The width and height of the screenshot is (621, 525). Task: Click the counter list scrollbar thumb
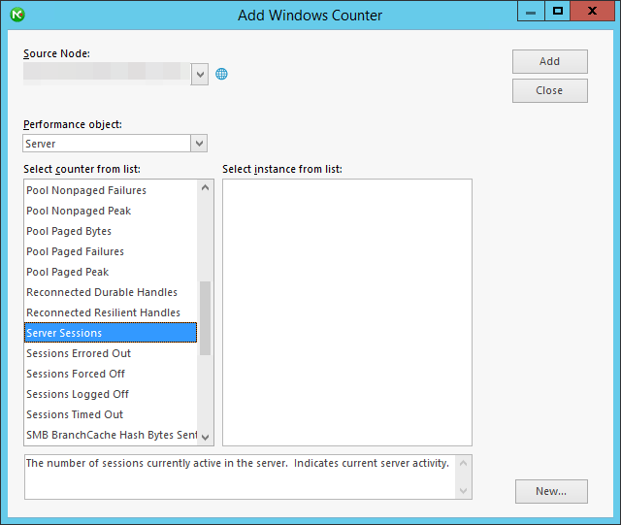point(205,318)
